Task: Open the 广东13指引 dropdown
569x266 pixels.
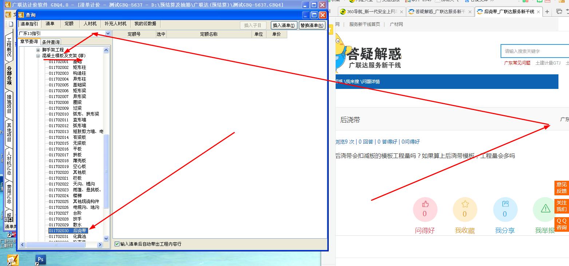Action: click(x=108, y=33)
